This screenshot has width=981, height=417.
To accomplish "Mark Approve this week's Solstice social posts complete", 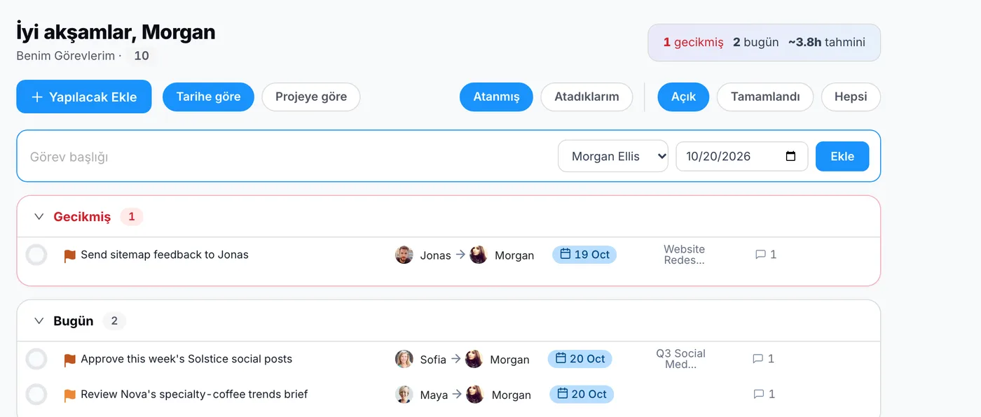I will (x=36, y=359).
